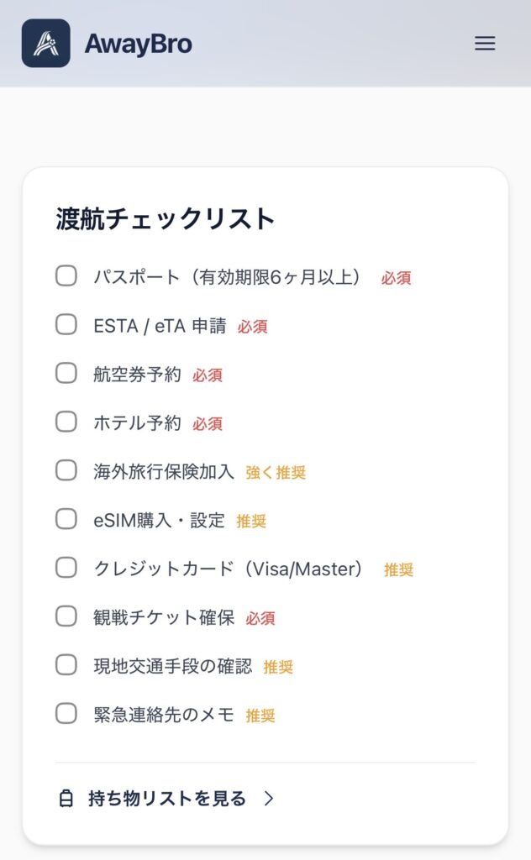Tick the 航空券予約 checkbox

pyautogui.click(x=66, y=373)
